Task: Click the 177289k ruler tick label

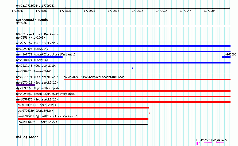Action: (x=65, y=11)
